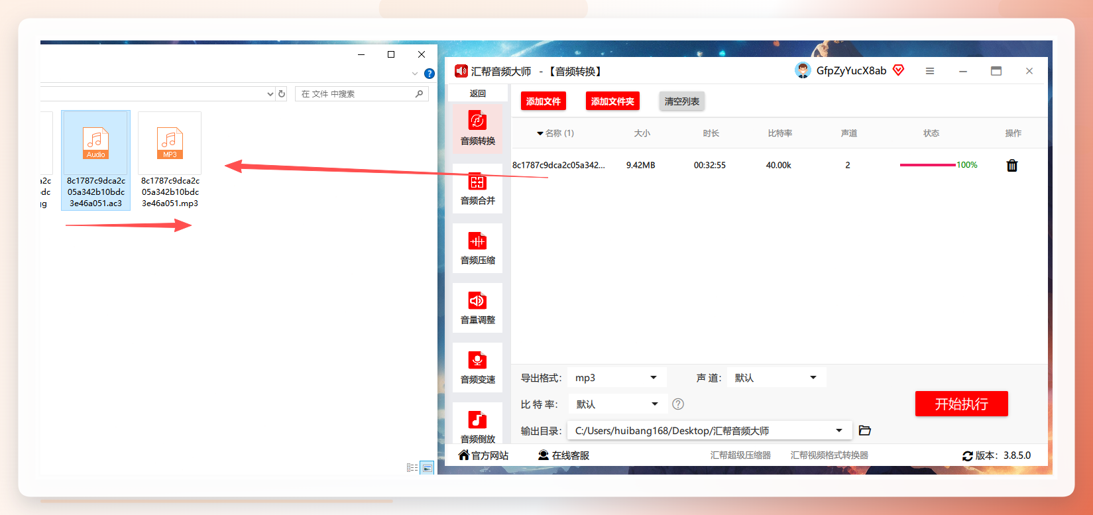The image size is (1093, 515).
Task: Open the 音频转换 audio conversion tool
Action: [x=477, y=129]
